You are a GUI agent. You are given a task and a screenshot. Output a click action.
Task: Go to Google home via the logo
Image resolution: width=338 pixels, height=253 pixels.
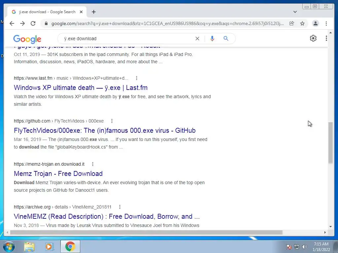point(27,39)
